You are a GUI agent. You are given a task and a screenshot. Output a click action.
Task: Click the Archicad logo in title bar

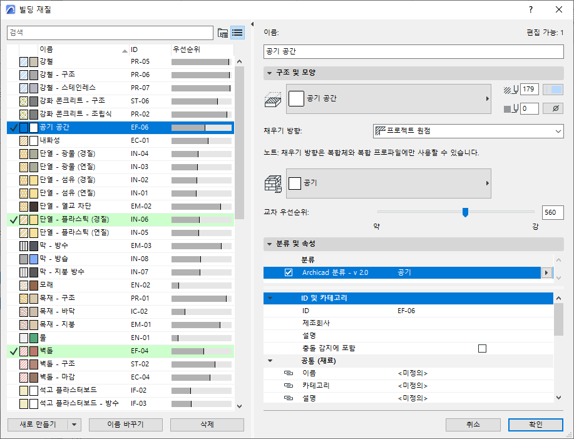pos(11,9)
